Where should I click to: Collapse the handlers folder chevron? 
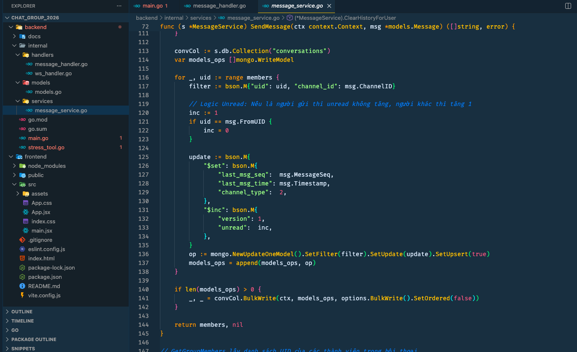pos(18,55)
